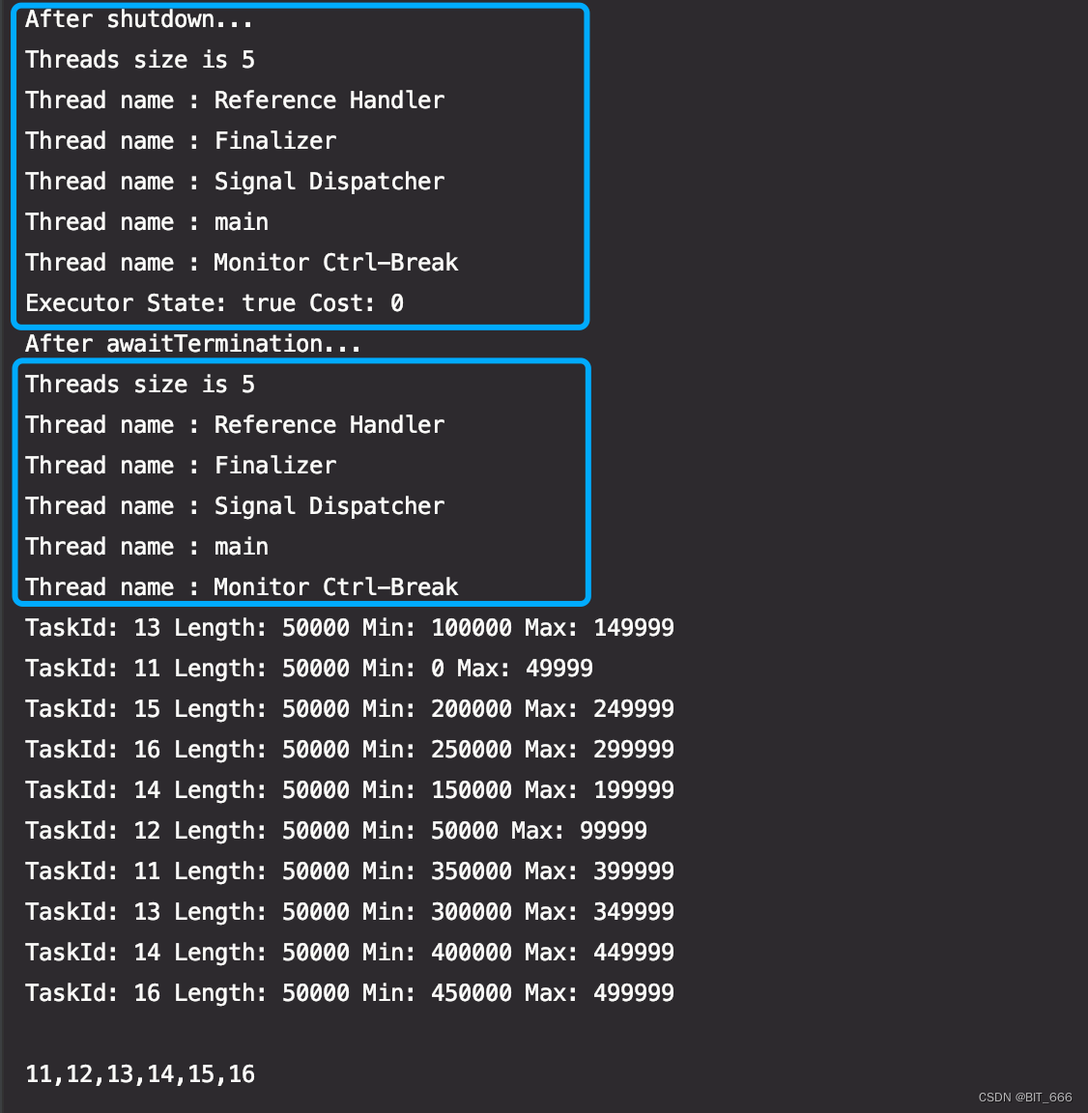
Task: Select the Monitor Ctrl-Break line above Executor State
Action: 242,263
